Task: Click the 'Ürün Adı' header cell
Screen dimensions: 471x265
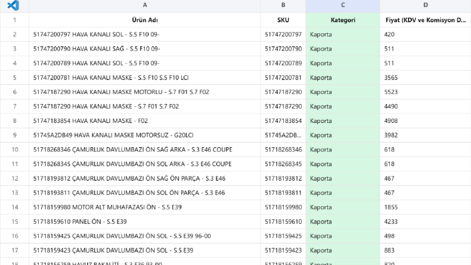Action: click(145, 20)
